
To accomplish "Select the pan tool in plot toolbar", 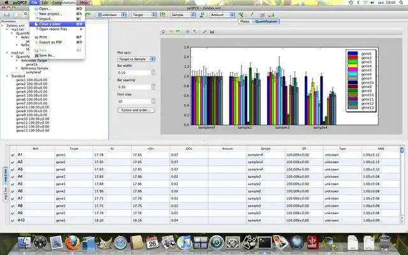I will click(x=187, y=31).
